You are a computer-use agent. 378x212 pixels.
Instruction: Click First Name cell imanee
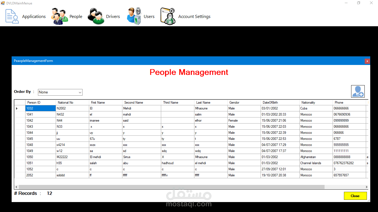pos(106,121)
